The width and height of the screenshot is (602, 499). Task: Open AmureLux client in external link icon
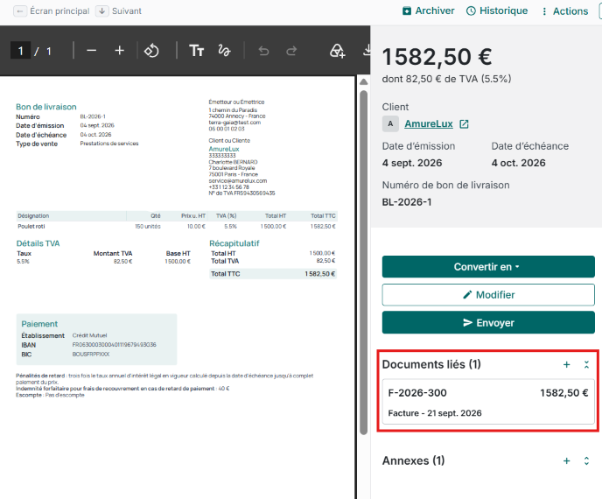[464, 123]
